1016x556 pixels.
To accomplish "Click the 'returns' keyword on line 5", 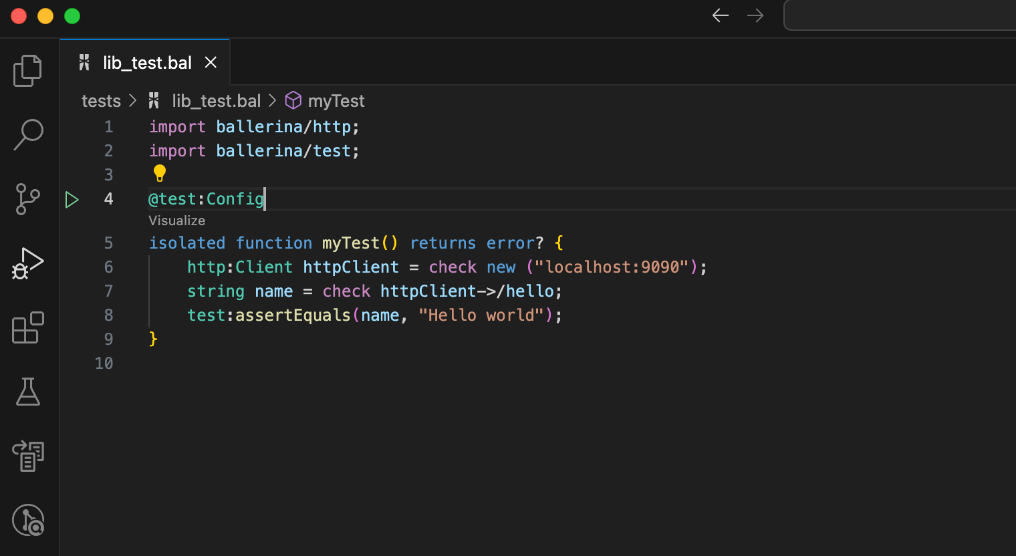I will pos(443,243).
